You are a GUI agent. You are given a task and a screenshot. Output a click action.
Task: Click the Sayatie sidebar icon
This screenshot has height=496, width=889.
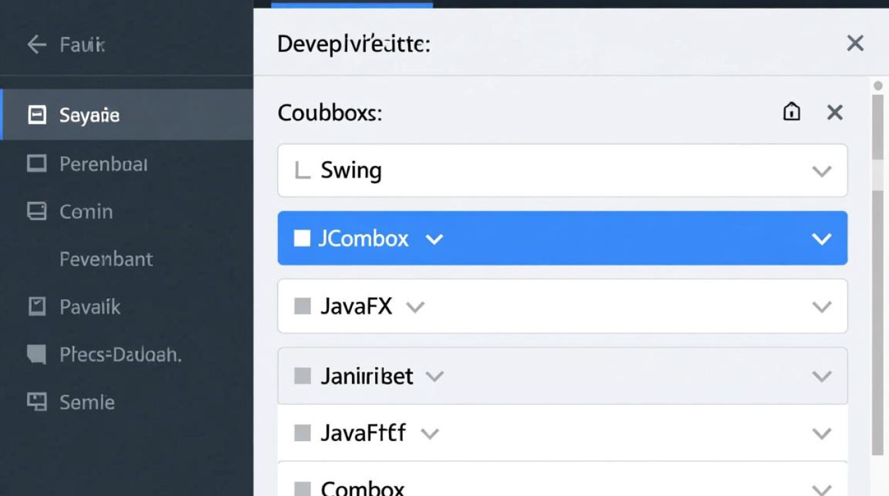(37, 116)
